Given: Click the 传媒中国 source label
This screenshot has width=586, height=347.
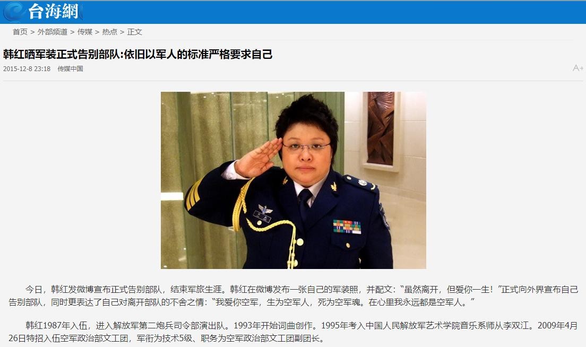Looking at the screenshot, I should click(x=70, y=69).
